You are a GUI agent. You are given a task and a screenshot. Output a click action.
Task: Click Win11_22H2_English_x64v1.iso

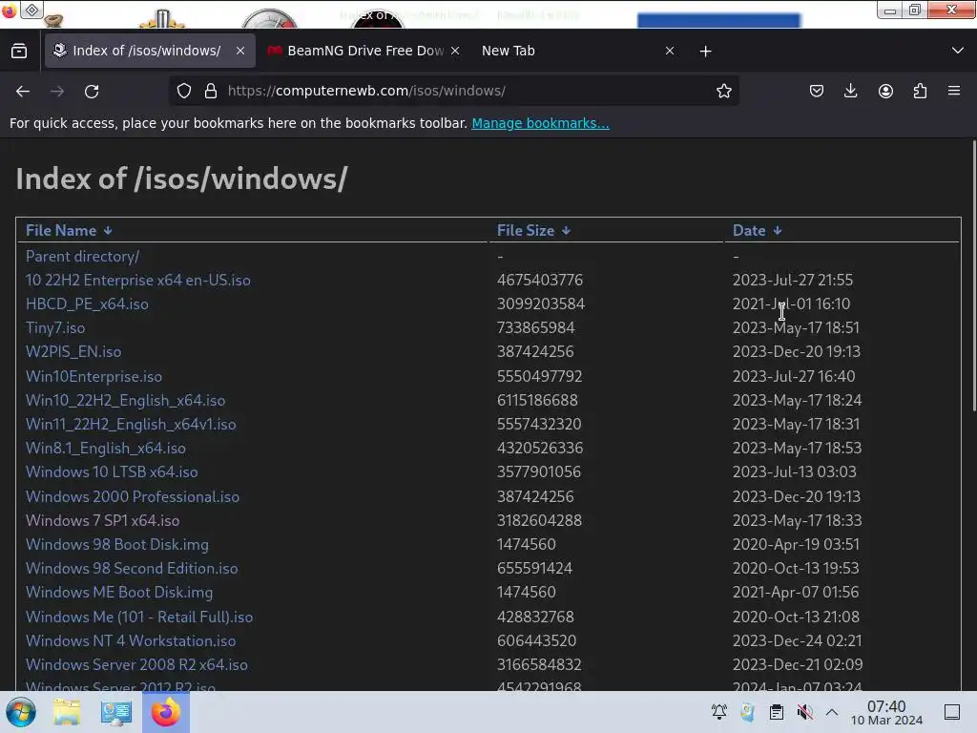click(x=130, y=425)
